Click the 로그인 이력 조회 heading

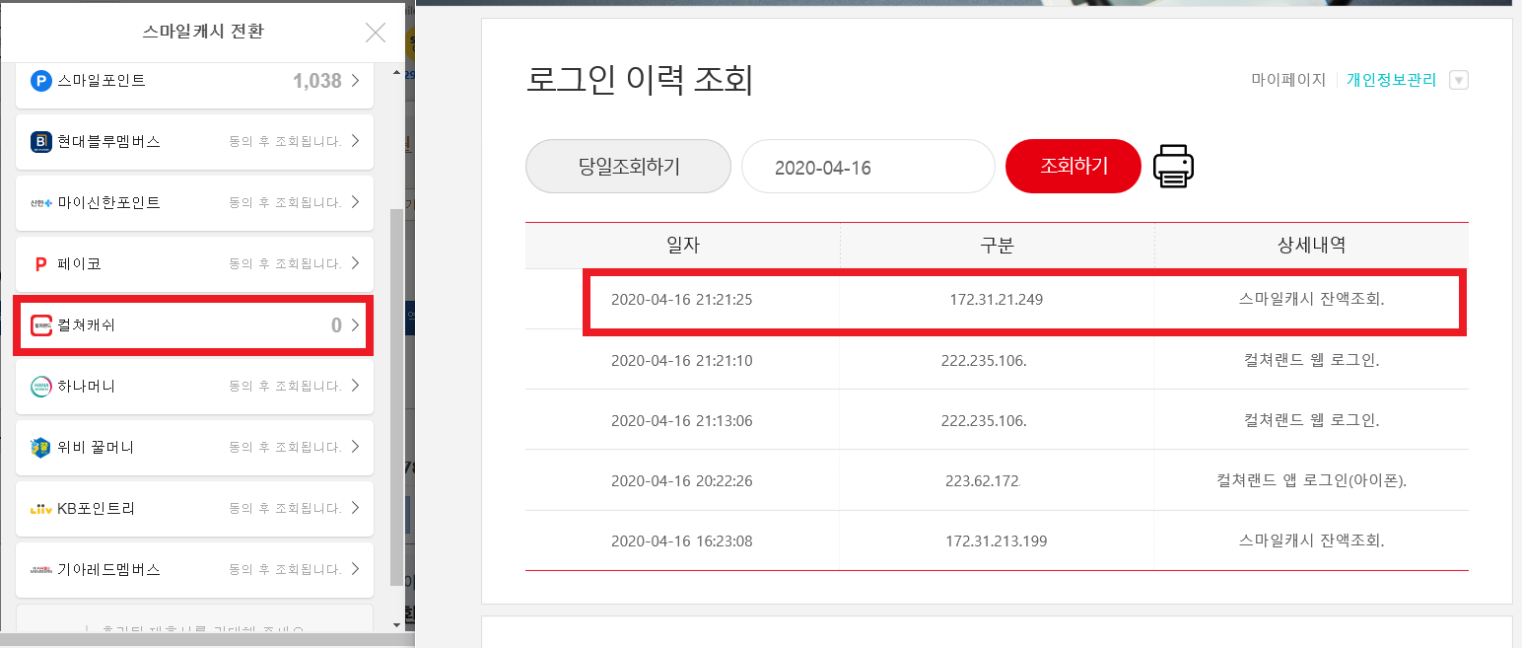pos(640,81)
